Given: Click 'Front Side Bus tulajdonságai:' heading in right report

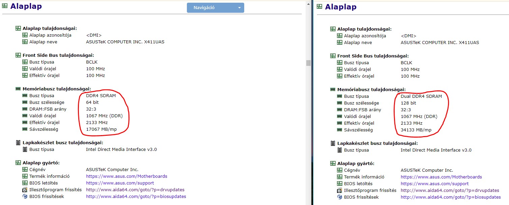Looking at the screenshot, I should click(x=373, y=56).
